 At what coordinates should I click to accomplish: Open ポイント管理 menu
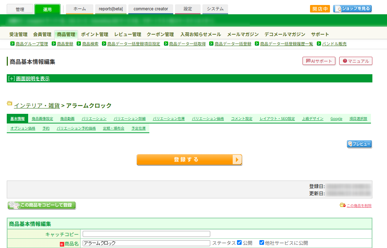click(x=95, y=34)
